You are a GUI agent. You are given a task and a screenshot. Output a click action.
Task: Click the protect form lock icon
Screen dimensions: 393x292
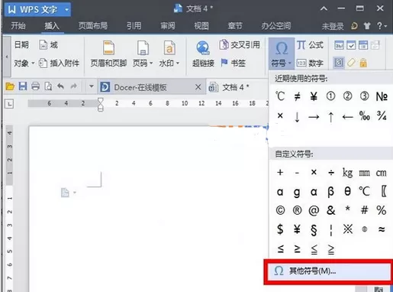tap(363, 63)
